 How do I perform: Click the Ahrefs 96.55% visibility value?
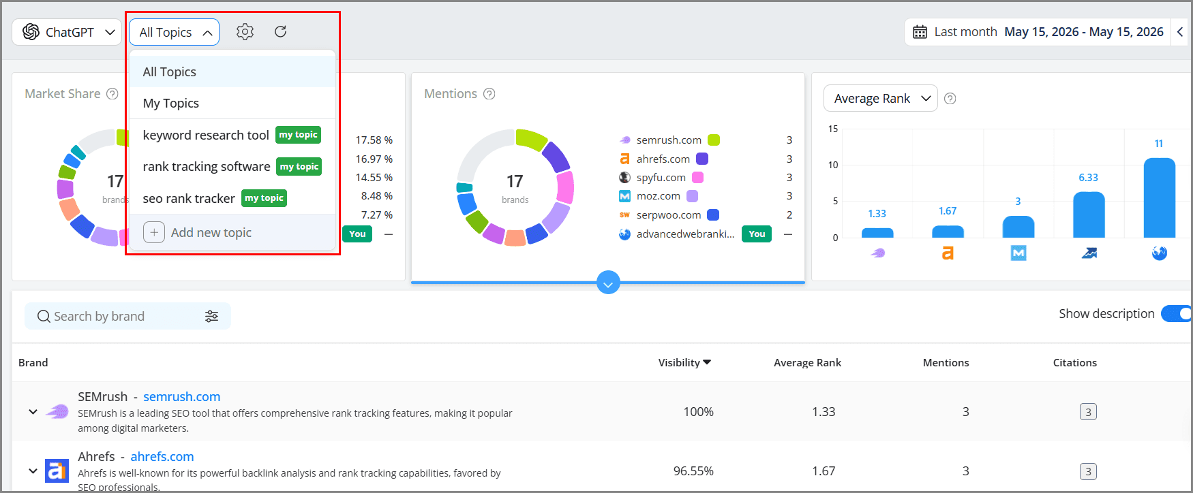tap(693, 471)
